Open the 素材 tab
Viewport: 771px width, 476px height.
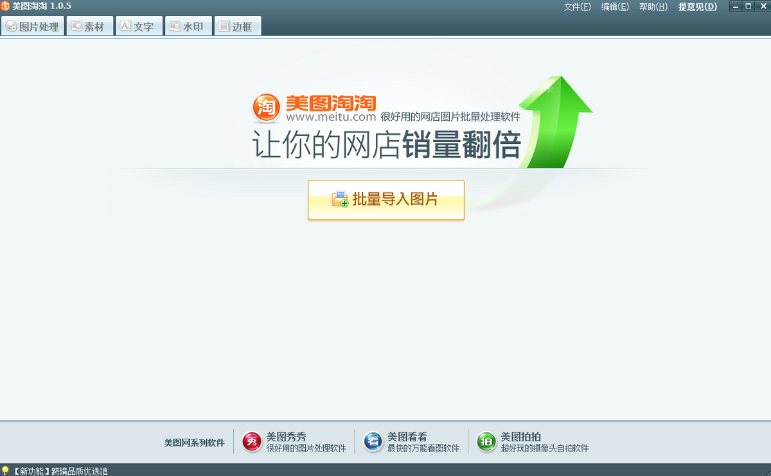(x=89, y=27)
